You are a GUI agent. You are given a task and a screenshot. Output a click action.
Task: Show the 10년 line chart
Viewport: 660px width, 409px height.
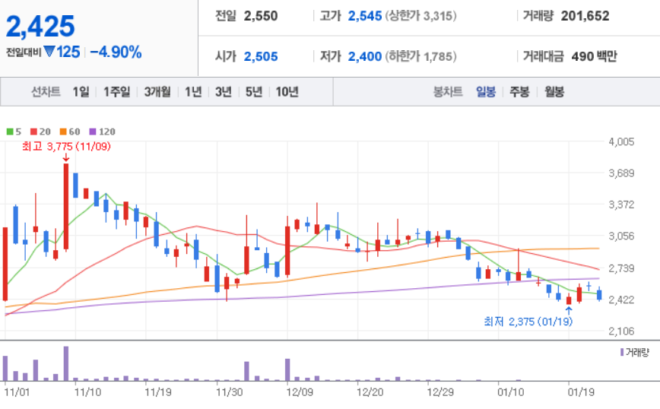click(x=287, y=92)
